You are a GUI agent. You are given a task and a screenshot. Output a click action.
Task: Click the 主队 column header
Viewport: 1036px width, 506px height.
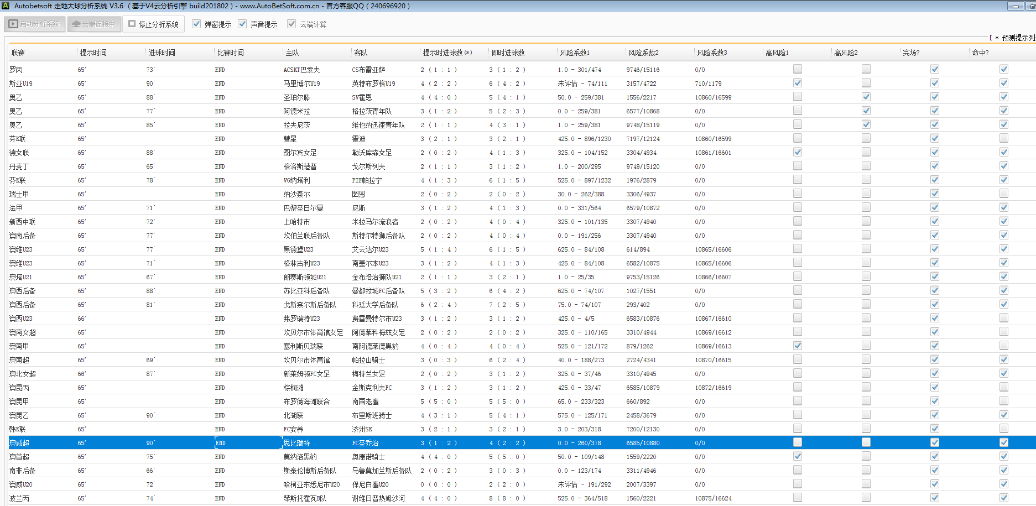[292, 53]
